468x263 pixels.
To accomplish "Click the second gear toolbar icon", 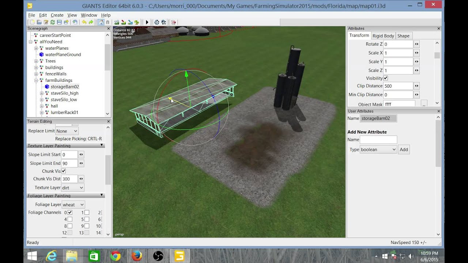I will [x=163, y=22].
